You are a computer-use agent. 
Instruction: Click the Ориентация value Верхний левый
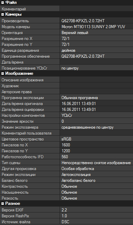(x=75, y=33)
